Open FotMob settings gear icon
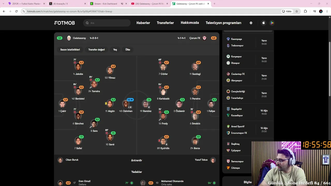The height and width of the screenshot is (186, 331). [251, 23]
